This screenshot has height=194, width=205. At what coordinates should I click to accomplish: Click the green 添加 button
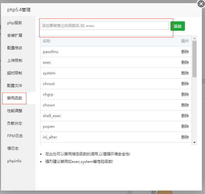click(x=177, y=26)
